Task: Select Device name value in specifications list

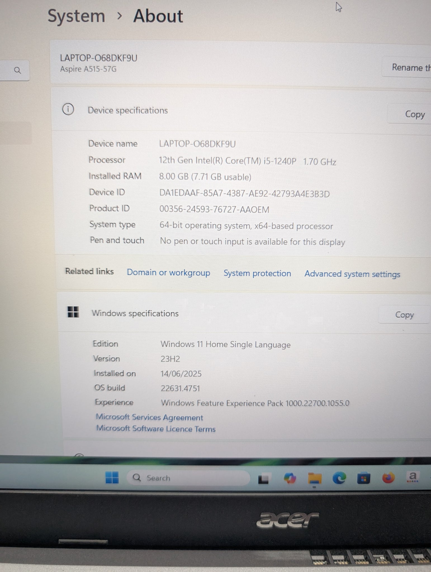Action: click(x=197, y=144)
